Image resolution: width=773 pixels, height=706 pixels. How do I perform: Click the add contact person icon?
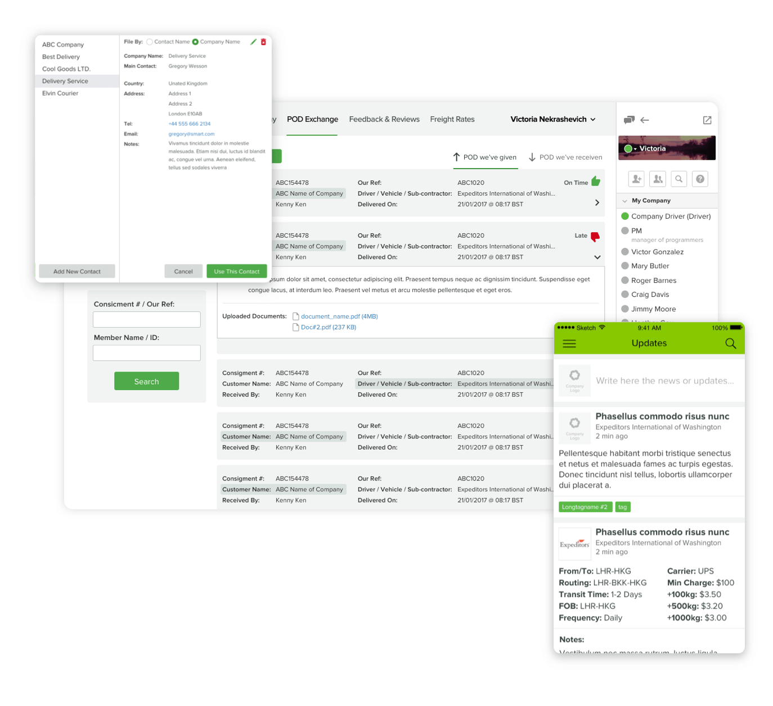coord(637,179)
